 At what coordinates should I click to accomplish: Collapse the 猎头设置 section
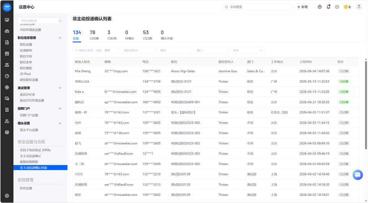pos(60,123)
